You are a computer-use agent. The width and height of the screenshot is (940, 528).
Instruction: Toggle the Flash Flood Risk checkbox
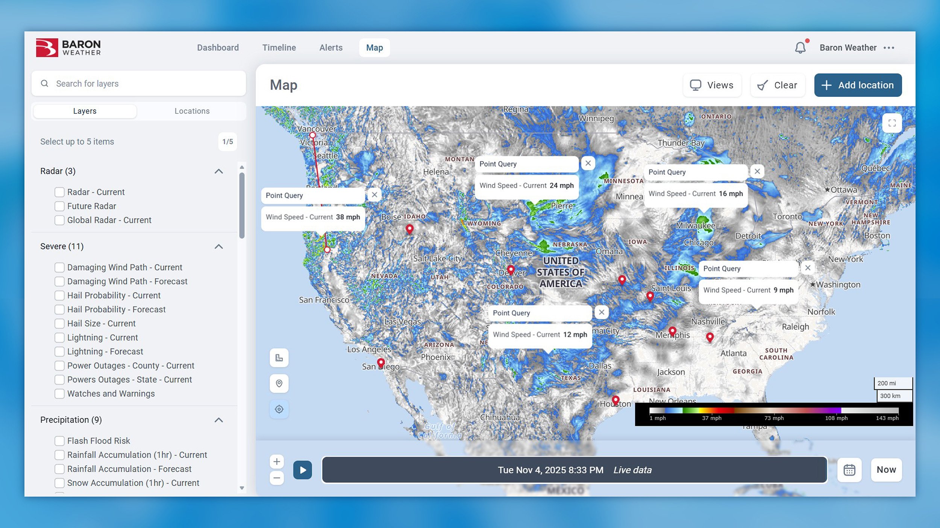(59, 441)
